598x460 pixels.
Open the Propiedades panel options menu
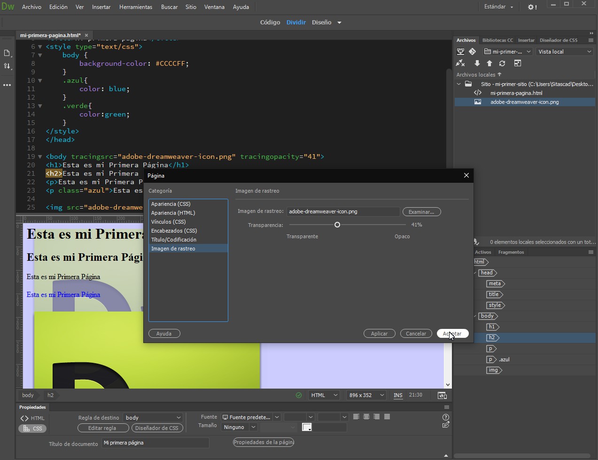coord(447,407)
